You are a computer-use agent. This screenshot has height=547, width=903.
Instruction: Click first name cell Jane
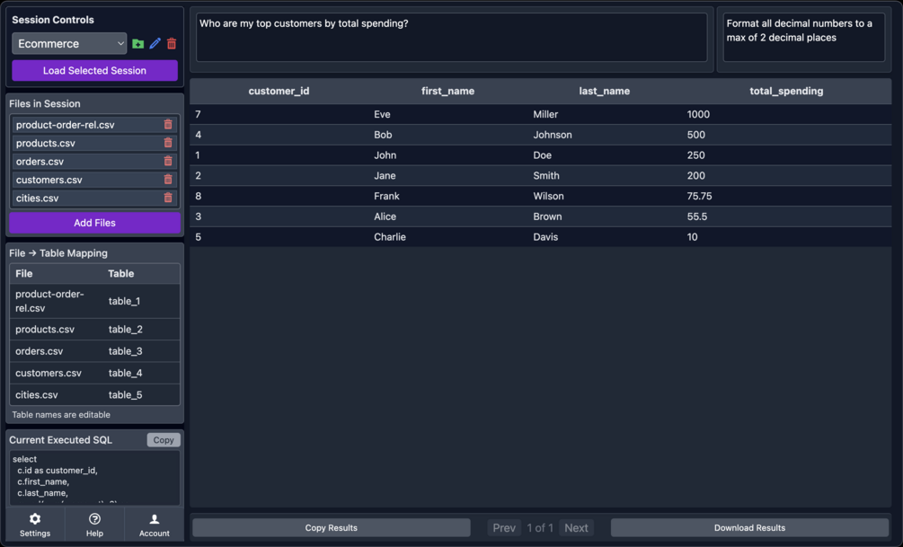[385, 176]
